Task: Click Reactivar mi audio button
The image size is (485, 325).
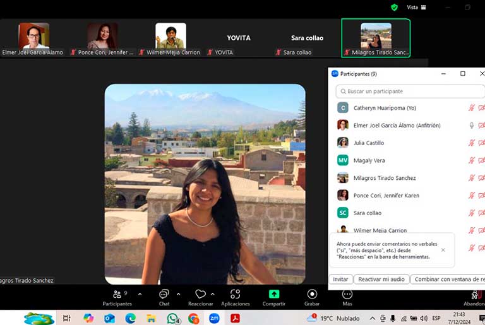Action: (x=381, y=279)
